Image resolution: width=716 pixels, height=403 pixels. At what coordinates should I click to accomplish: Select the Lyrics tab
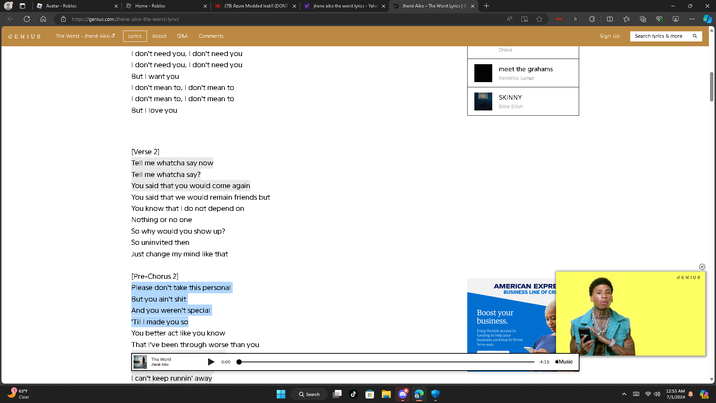click(x=135, y=36)
